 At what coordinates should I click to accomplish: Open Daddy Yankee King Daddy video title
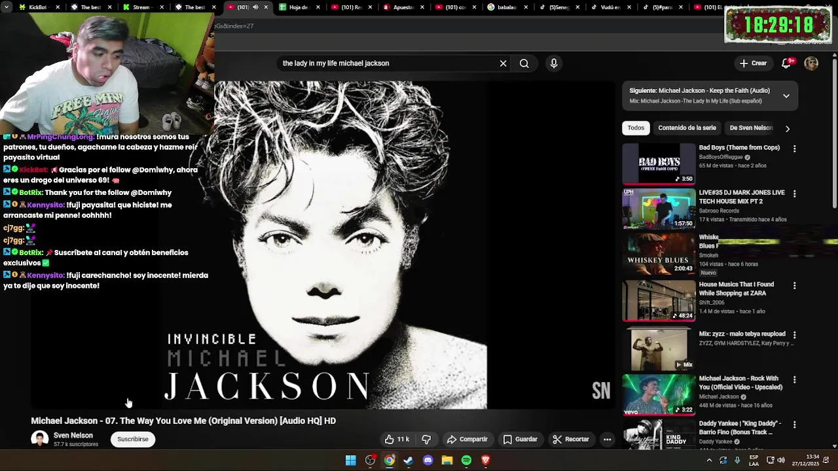pos(740,428)
